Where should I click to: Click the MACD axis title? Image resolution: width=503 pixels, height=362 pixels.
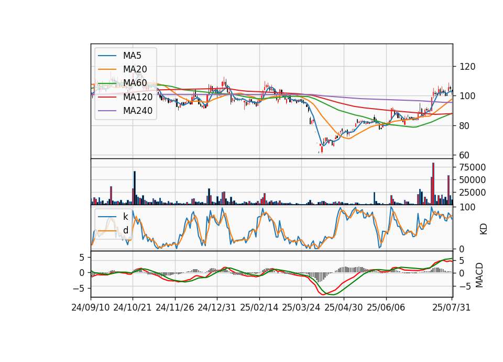[x=479, y=275]
